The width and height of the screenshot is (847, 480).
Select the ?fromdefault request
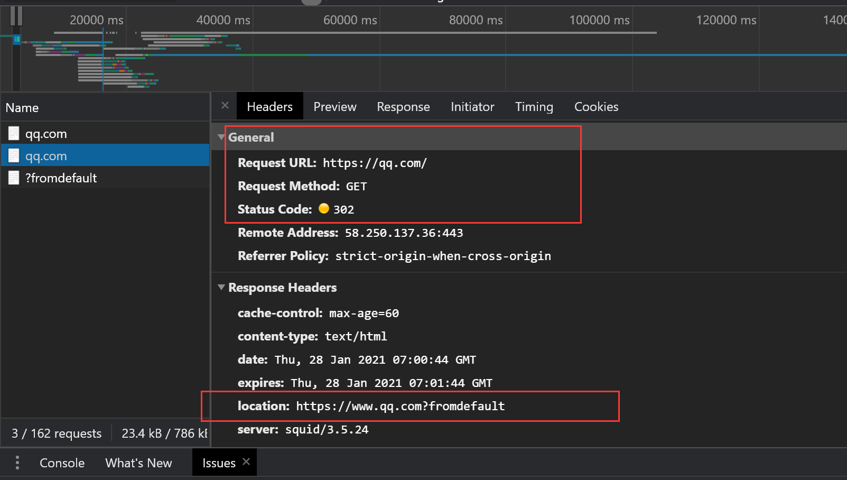(105, 178)
